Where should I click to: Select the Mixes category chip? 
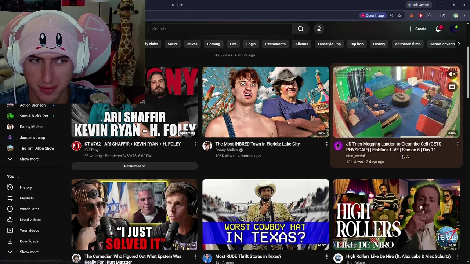(x=192, y=44)
